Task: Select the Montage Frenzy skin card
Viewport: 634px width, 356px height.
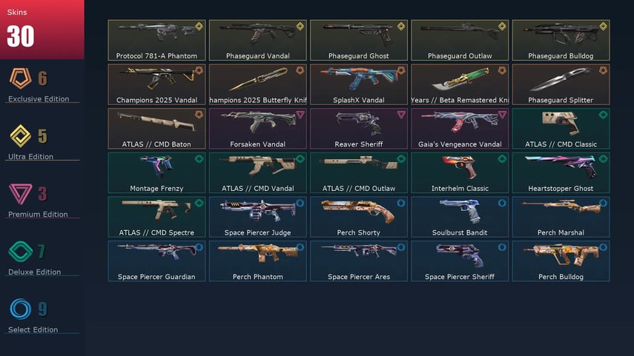Action: [x=157, y=172]
